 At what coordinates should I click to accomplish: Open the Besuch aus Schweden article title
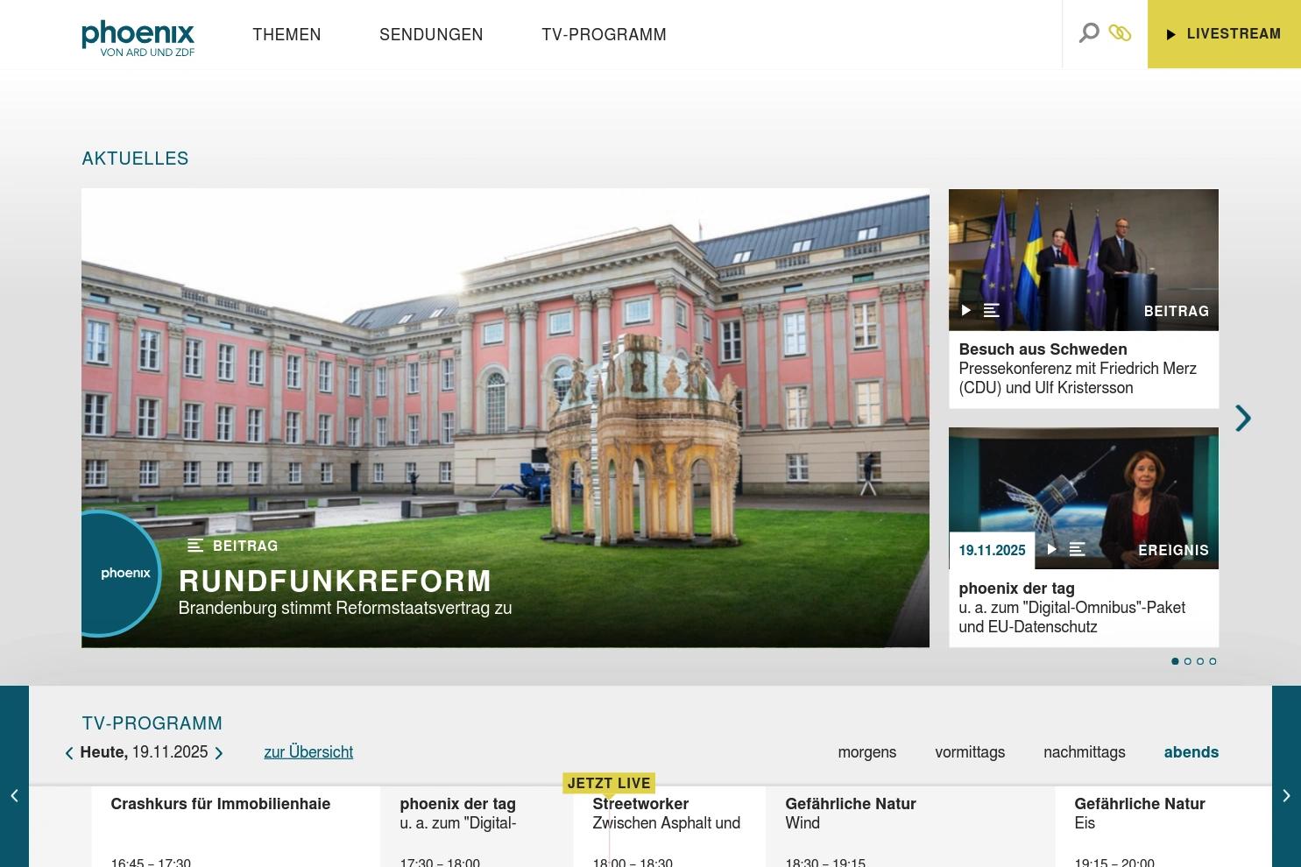click(1043, 349)
